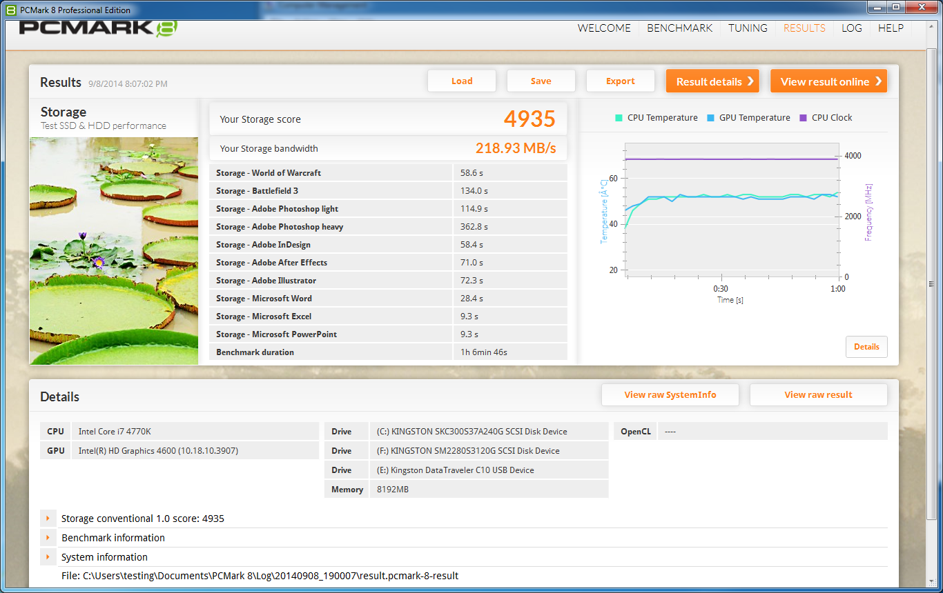Click the PCMark 8 title bar app icon
Viewport: 943px width, 593px height.
pos(10,10)
